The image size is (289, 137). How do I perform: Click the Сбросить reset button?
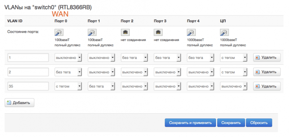coord(259,123)
